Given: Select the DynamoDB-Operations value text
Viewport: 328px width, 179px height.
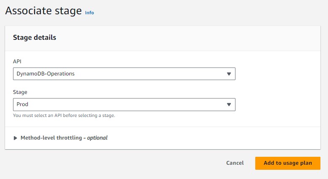Looking at the screenshot, I should (45, 74).
